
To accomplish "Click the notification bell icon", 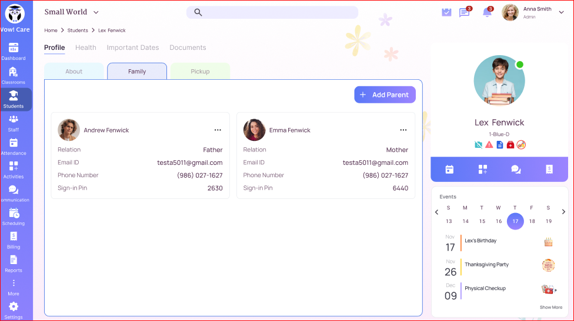I will point(487,12).
